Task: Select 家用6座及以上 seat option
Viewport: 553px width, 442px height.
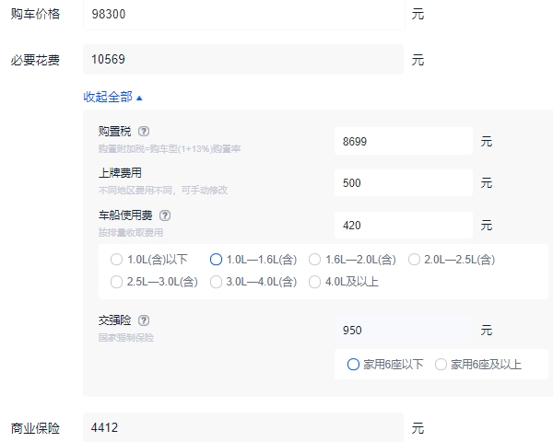Action: [x=441, y=365]
